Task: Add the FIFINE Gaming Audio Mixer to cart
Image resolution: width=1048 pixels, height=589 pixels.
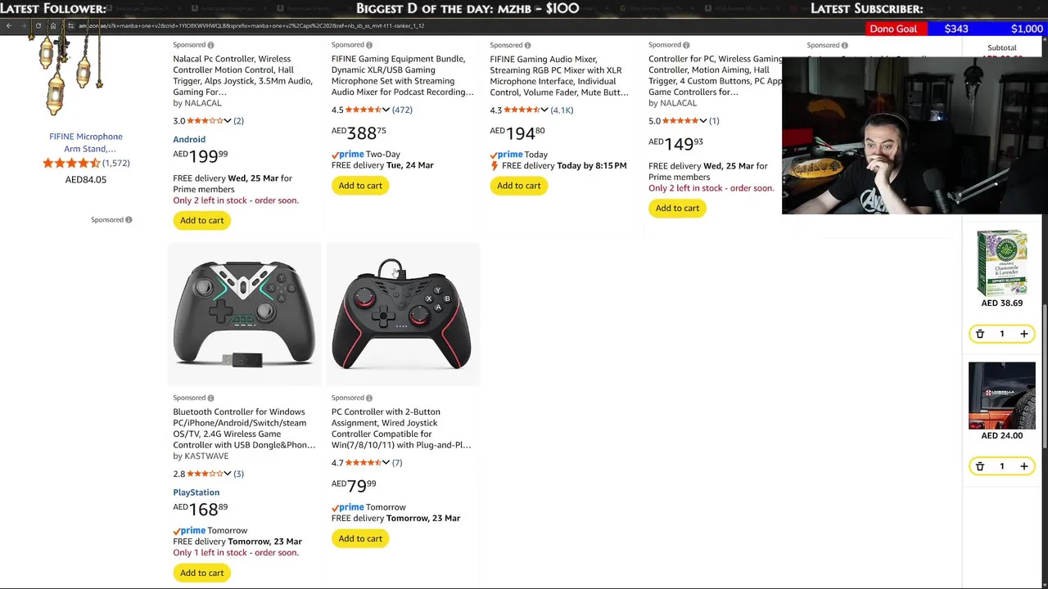Action: 518,186
